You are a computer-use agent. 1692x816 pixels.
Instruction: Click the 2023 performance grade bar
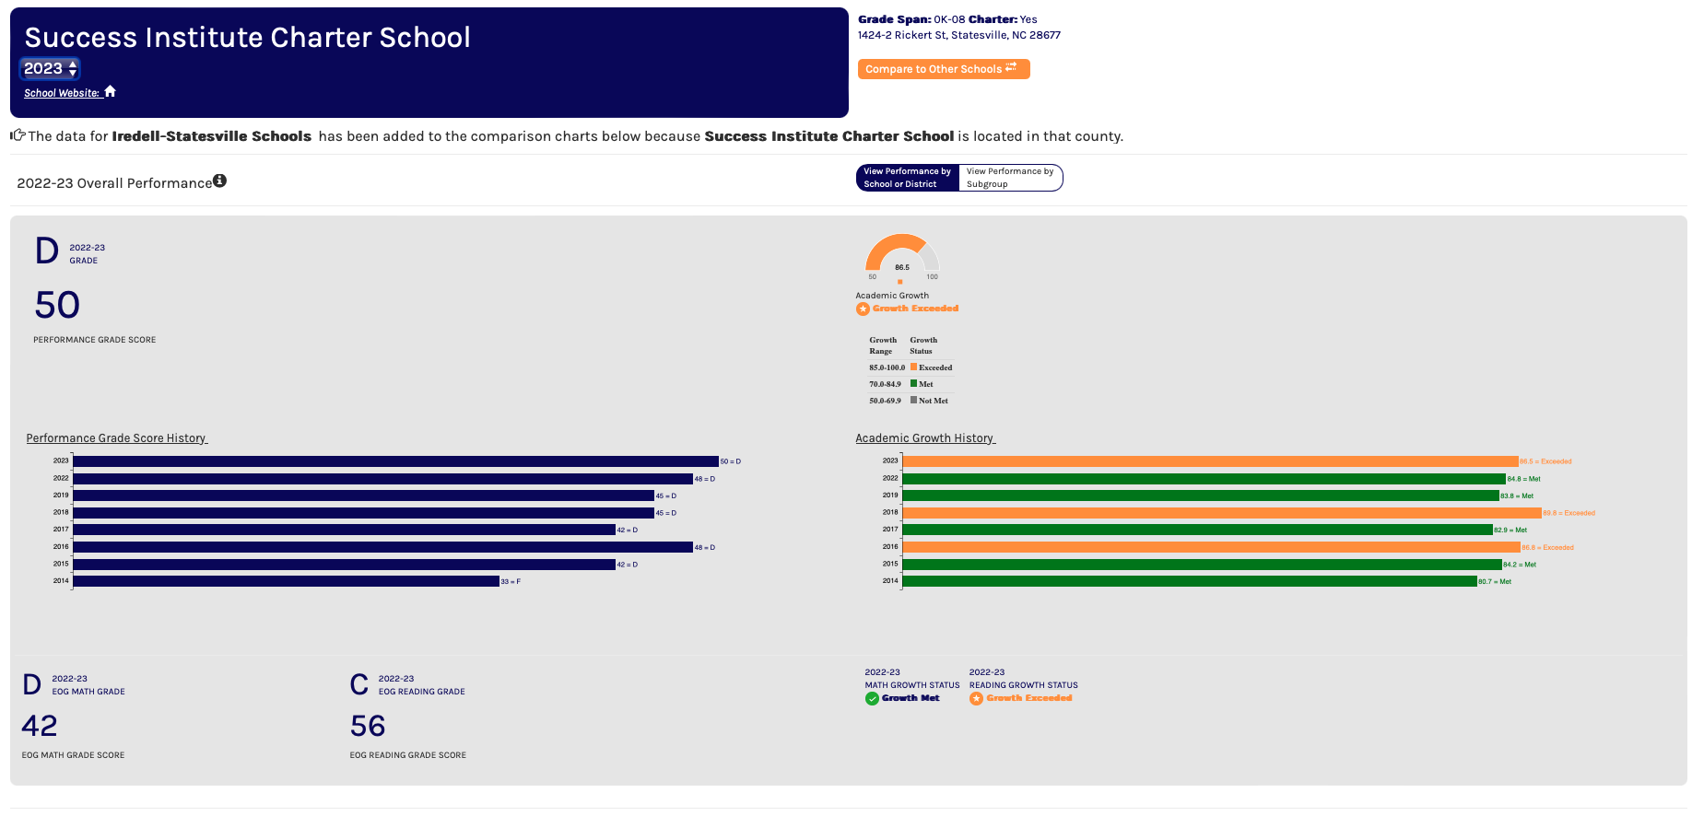396,461
